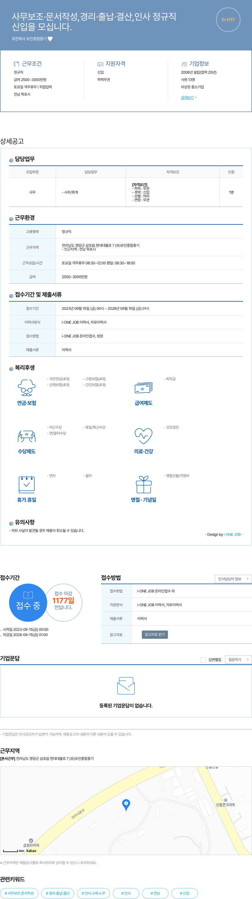Viewport: 252px width, 899px height.
Task: Click the 급여제도 money icon
Action: click(144, 388)
